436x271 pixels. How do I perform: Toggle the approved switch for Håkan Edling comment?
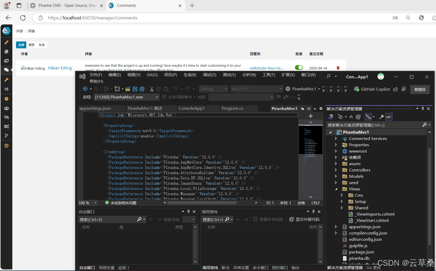coord(299,67)
